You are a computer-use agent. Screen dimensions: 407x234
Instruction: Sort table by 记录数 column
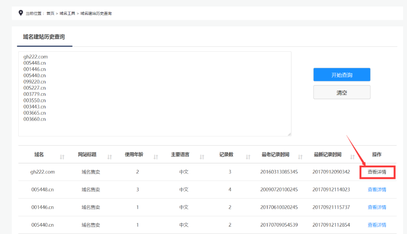[x=248, y=157]
